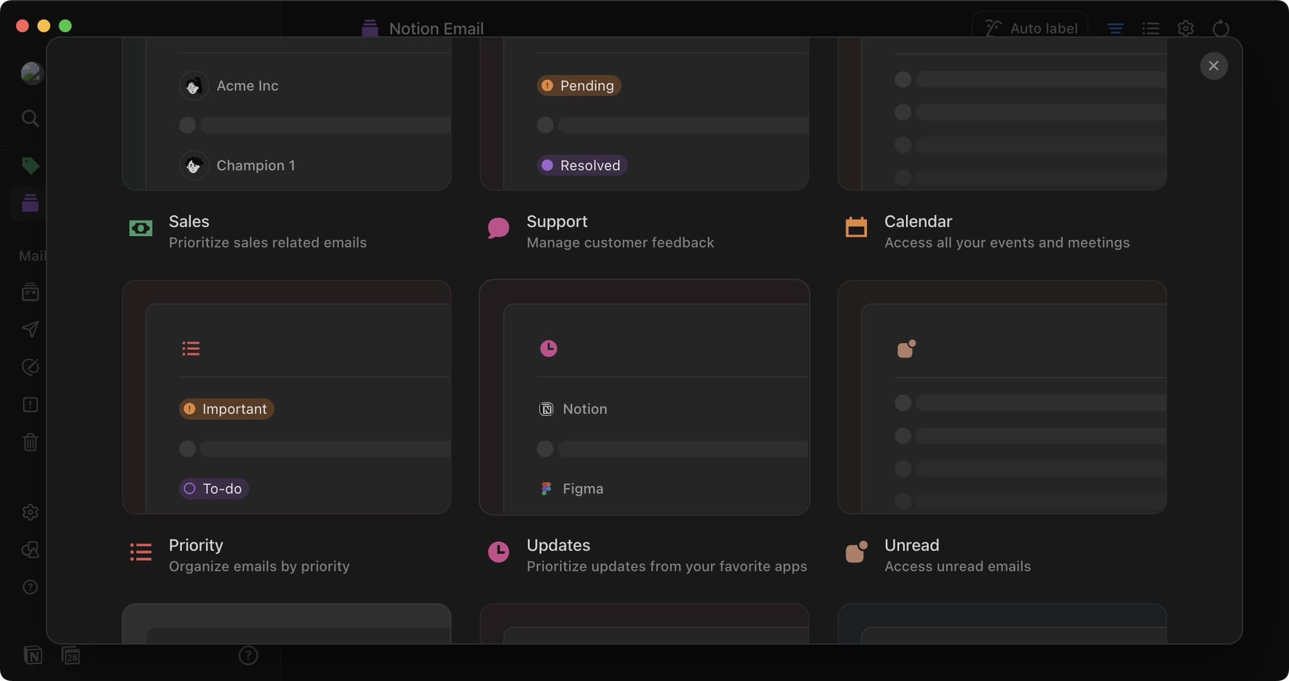The width and height of the screenshot is (1289, 681).
Task: Click the clock icon inside Updates preview
Action: pyautogui.click(x=548, y=348)
